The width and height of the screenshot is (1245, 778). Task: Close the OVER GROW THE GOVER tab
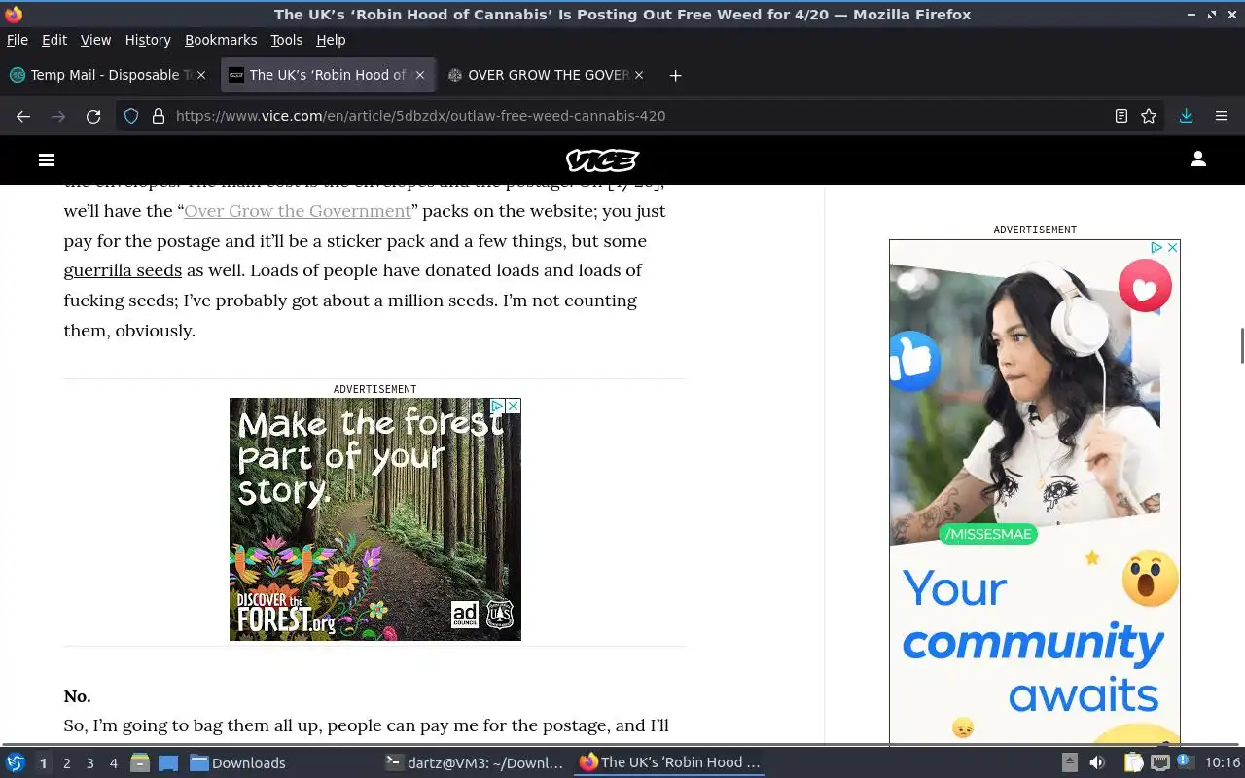639,75
